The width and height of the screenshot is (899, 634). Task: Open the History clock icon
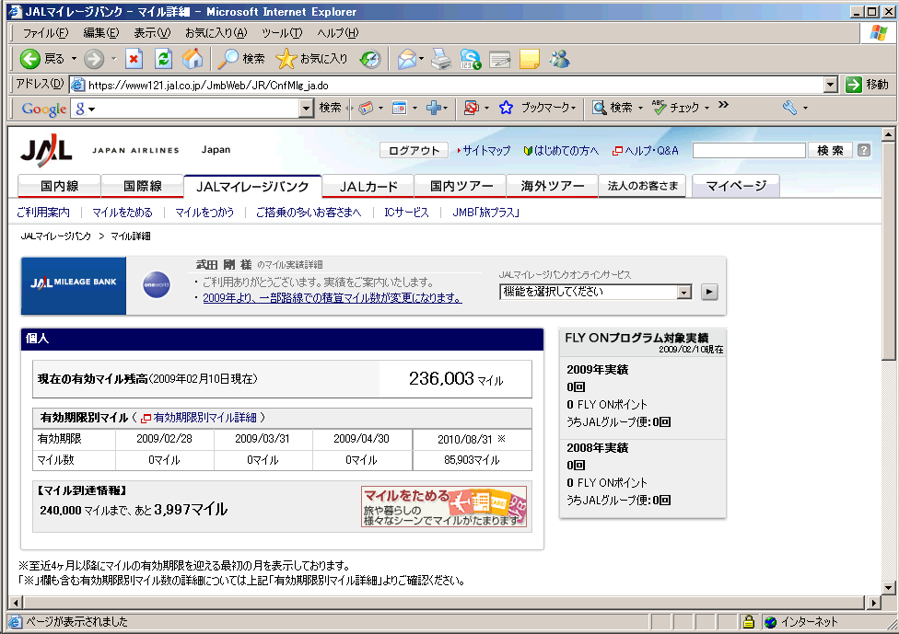tap(370, 59)
